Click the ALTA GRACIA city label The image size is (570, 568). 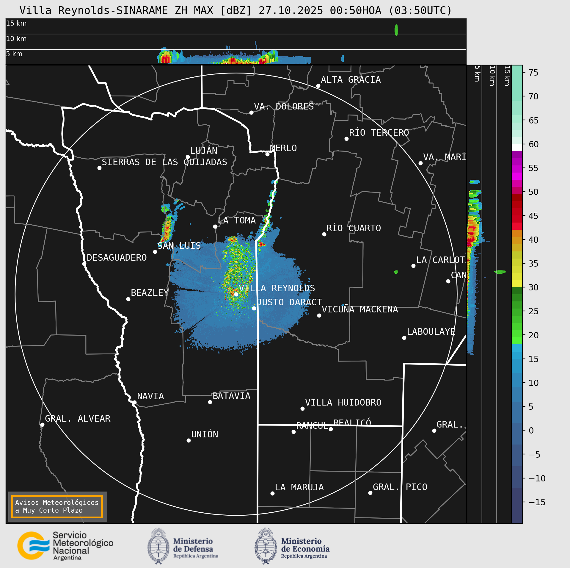(351, 80)
